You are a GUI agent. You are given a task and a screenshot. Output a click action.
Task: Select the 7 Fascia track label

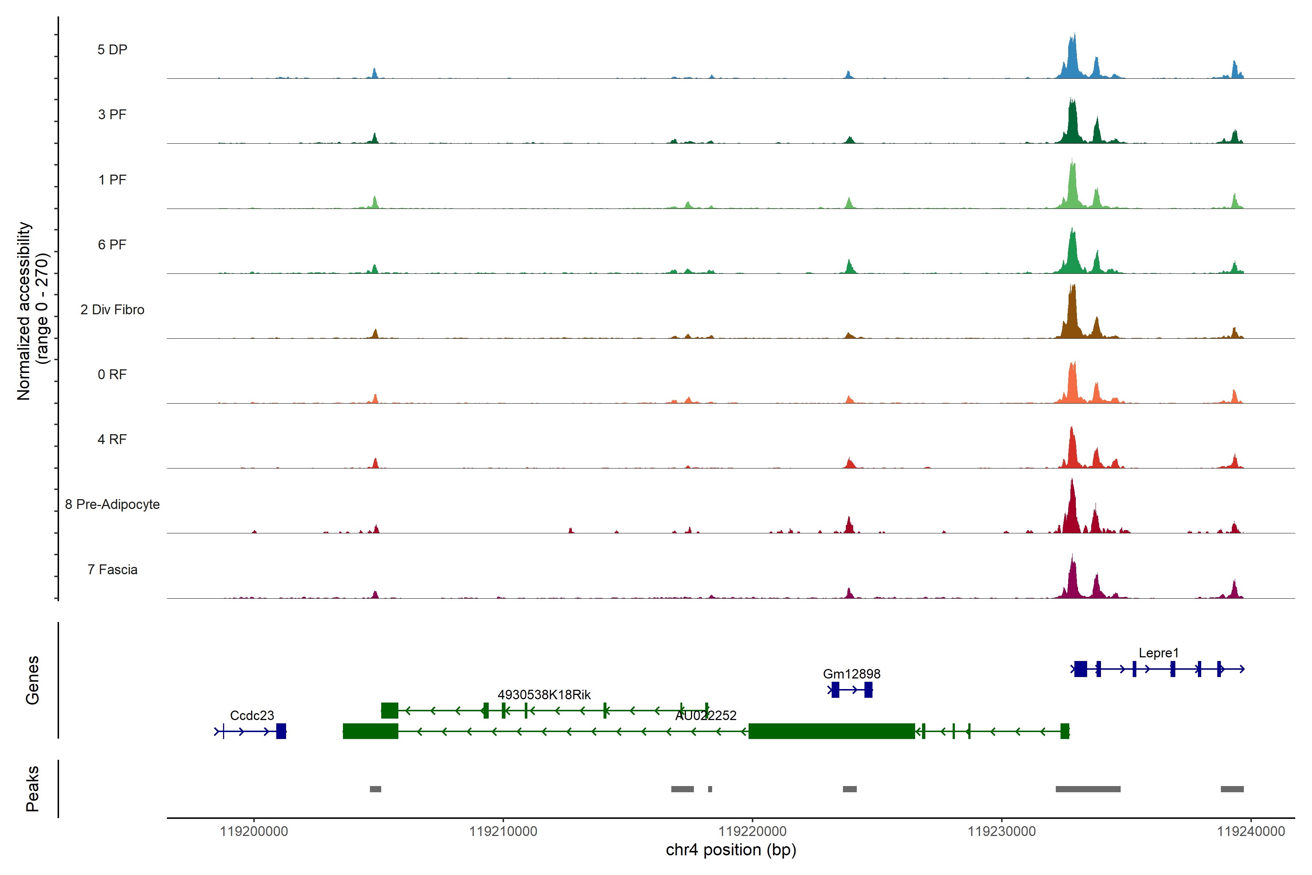pos(112,569)
